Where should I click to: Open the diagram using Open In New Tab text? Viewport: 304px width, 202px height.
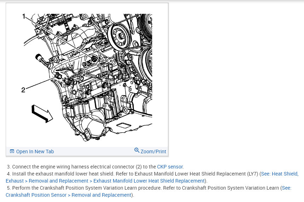coord(35,151)
